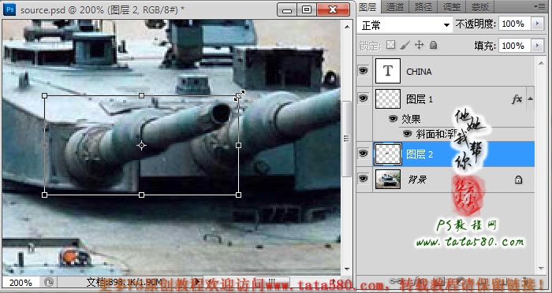552x293 pixels.
Task: Click the fx icon on 图层 1
Action: point(517,99)
